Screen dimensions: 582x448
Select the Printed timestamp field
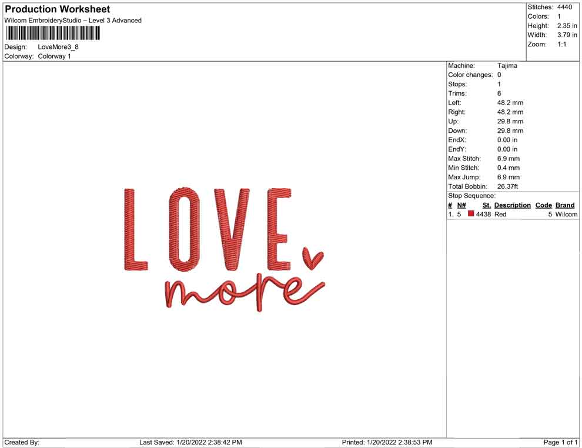(x=388, y=442)
